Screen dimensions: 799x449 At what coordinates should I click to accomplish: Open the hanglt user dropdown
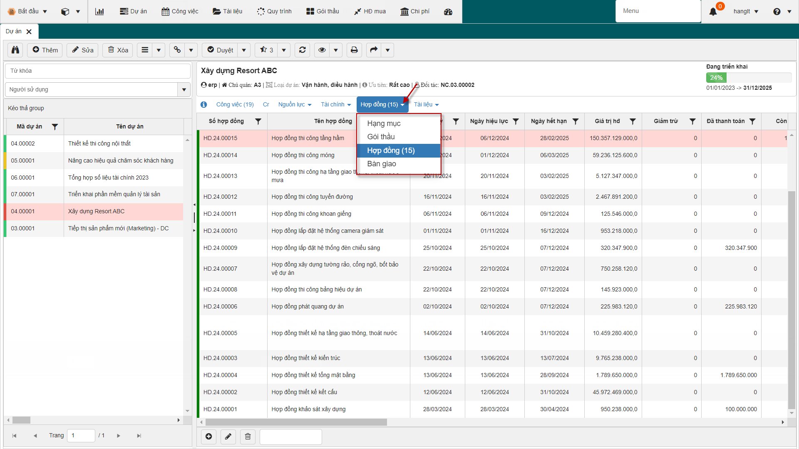(746, 12)
